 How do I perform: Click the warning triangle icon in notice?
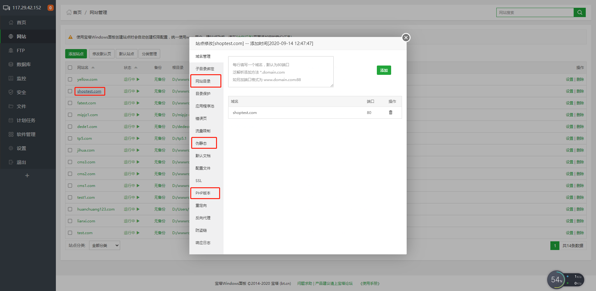70,37
